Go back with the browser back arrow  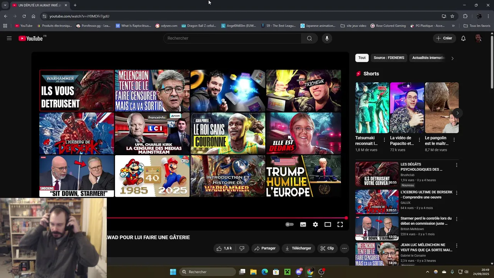coord(5,16)
